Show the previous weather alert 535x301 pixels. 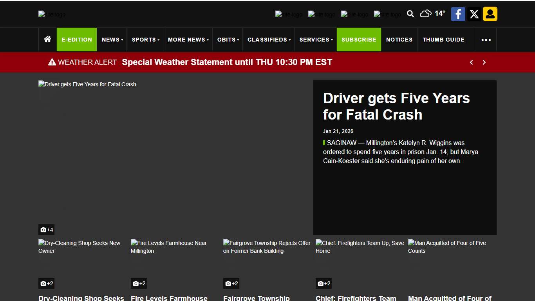coord(472,62)
